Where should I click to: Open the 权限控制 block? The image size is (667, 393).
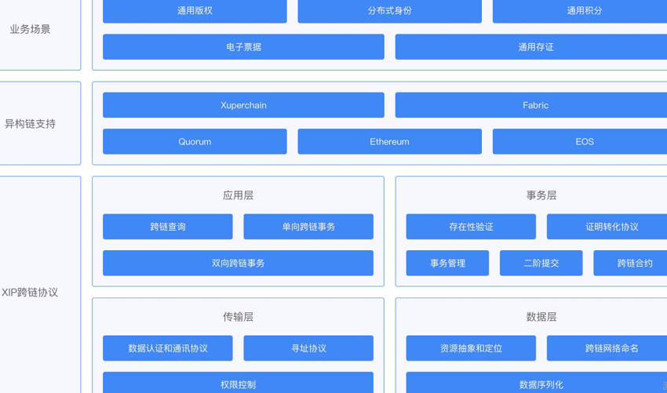[238, 383]
